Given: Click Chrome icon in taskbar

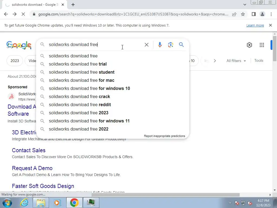Looking at the screenshot, I should point(74,203).
